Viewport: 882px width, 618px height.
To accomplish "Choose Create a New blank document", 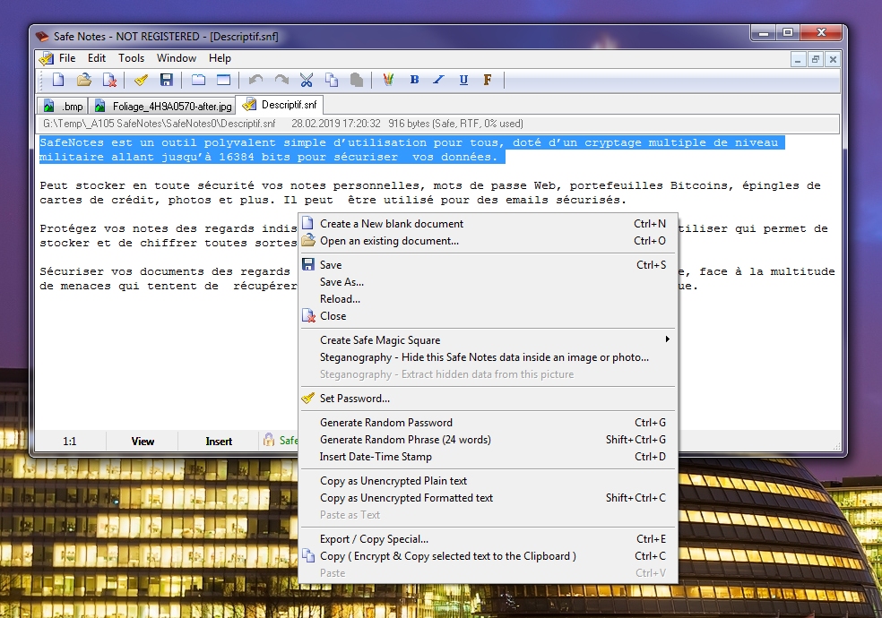I will coord(488,224).
